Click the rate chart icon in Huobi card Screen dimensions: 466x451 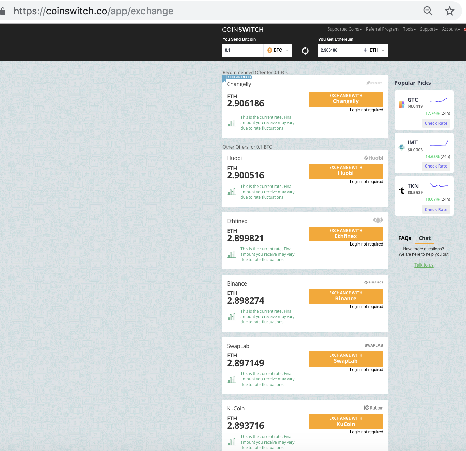(232, 192)
